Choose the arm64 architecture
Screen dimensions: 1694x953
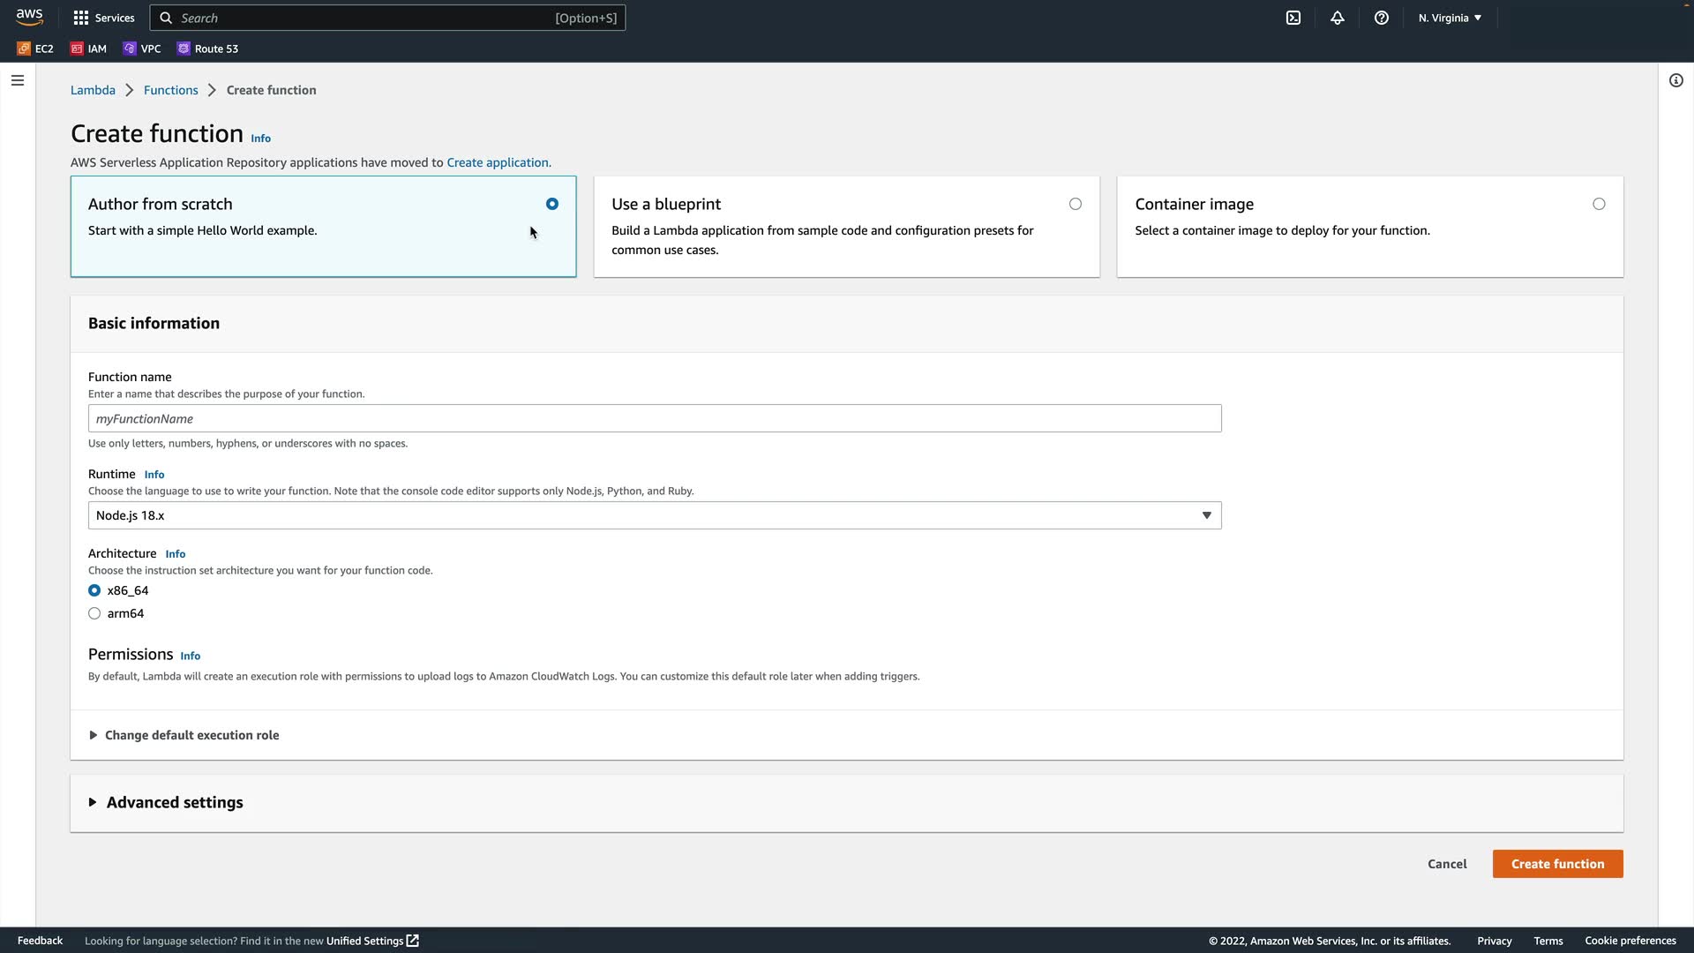[x=94, y=613]
